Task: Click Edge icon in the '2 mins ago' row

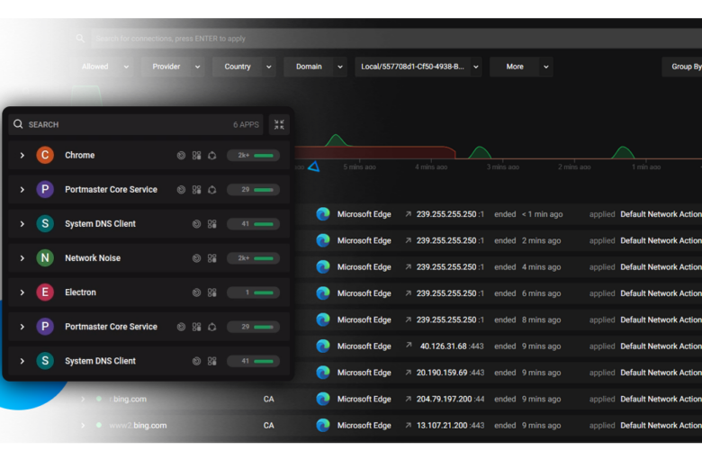Action: pos(323,240)
